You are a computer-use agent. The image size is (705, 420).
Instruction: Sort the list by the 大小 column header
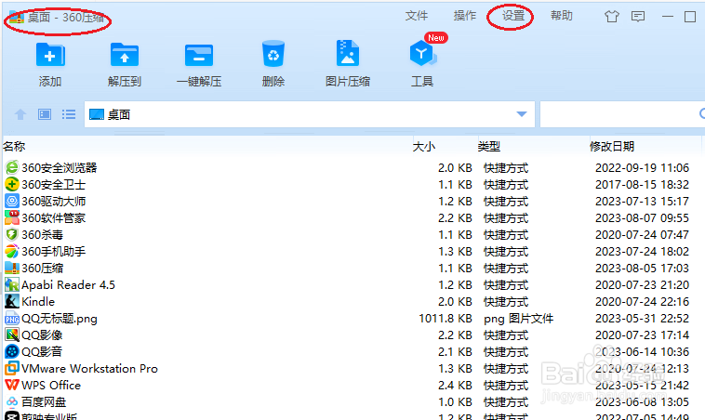tap(423, 146)
